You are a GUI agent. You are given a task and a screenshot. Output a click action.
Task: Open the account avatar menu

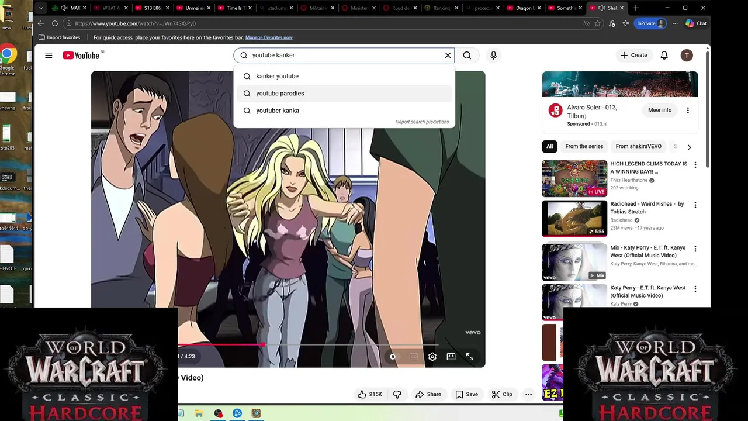[687, 56]
